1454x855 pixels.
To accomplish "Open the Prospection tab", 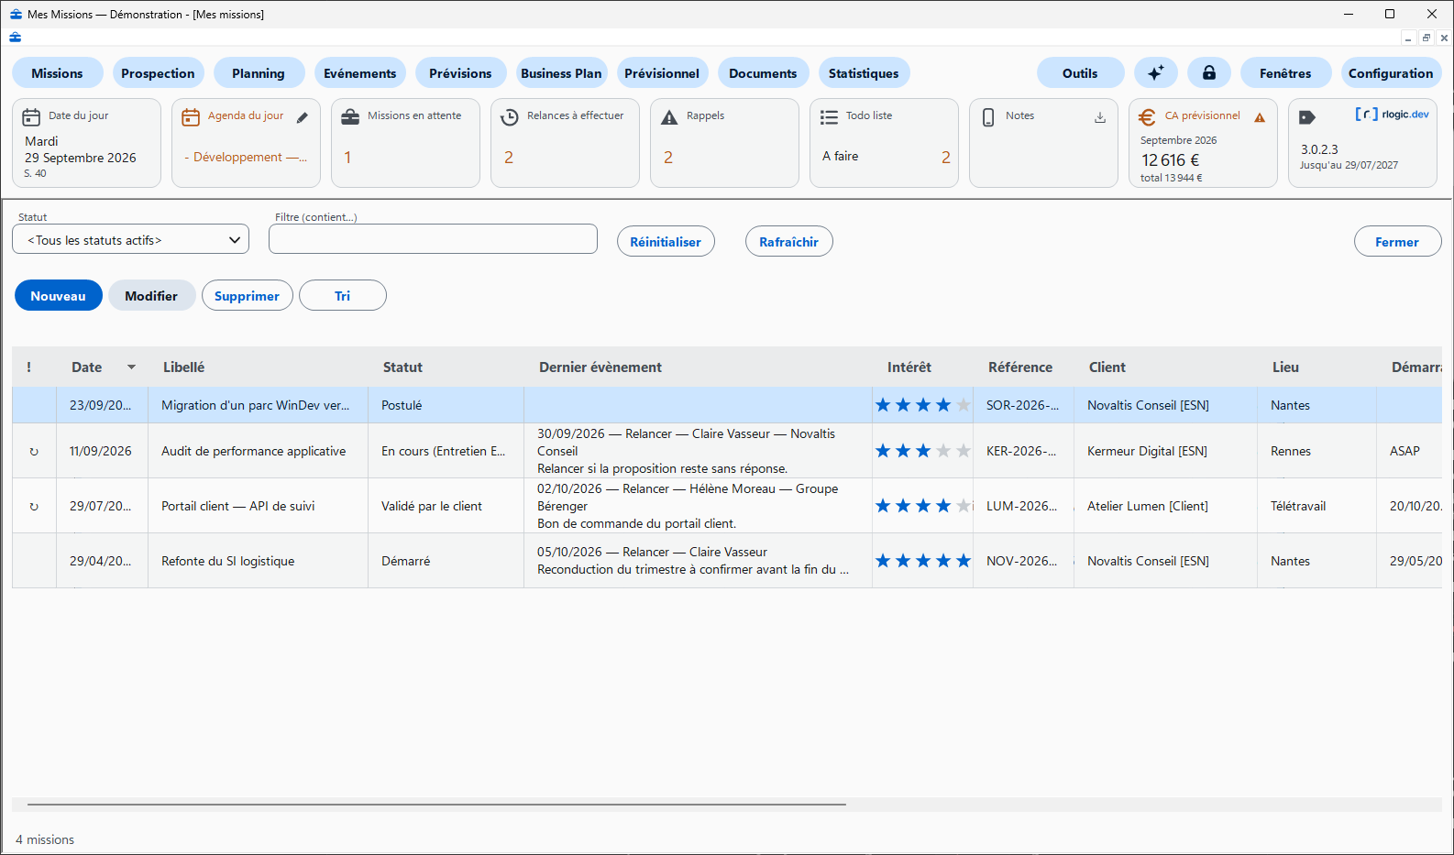I will click(158, 73).
